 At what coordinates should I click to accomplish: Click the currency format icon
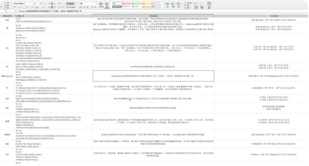point(81,7)
